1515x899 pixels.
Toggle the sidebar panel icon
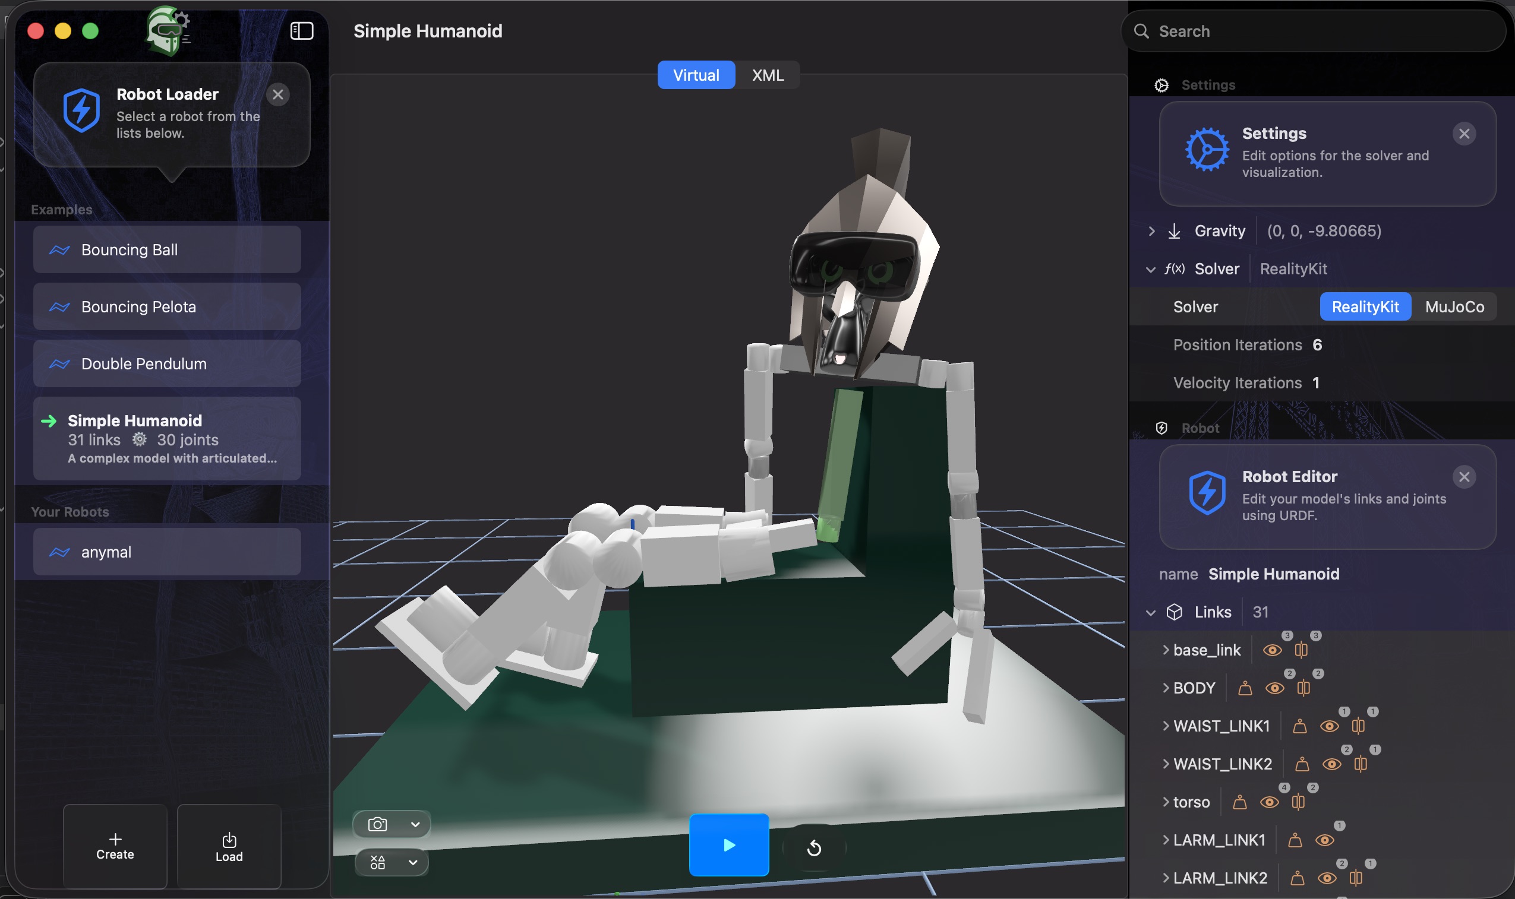coord(301,31)
